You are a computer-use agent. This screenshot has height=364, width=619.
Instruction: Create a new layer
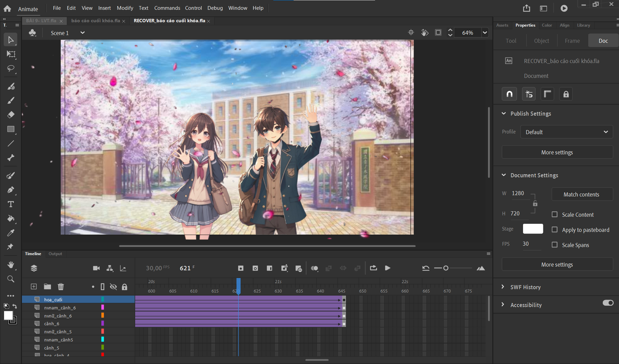coord(34,286)
